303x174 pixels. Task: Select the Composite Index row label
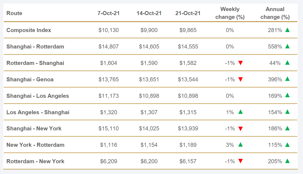tap(29, 30)
